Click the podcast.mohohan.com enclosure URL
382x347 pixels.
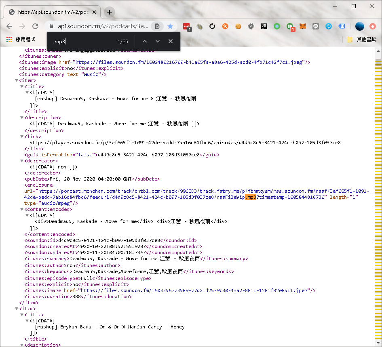197,194
